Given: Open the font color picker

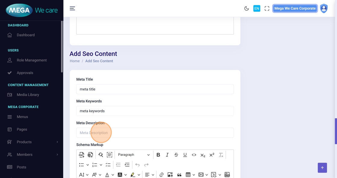Looking at the screenshot, I should pyautogui.click(x=107, y=175).
